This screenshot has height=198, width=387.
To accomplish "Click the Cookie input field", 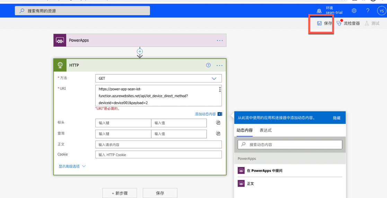I will tap(158, 155).
